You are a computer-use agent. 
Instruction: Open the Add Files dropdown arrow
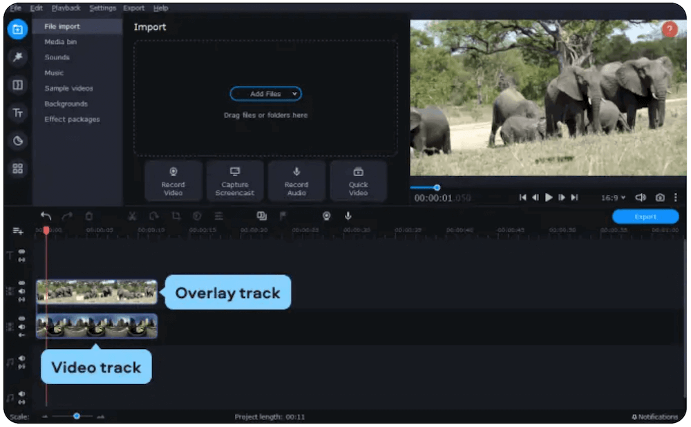click(x=295, y=93)
